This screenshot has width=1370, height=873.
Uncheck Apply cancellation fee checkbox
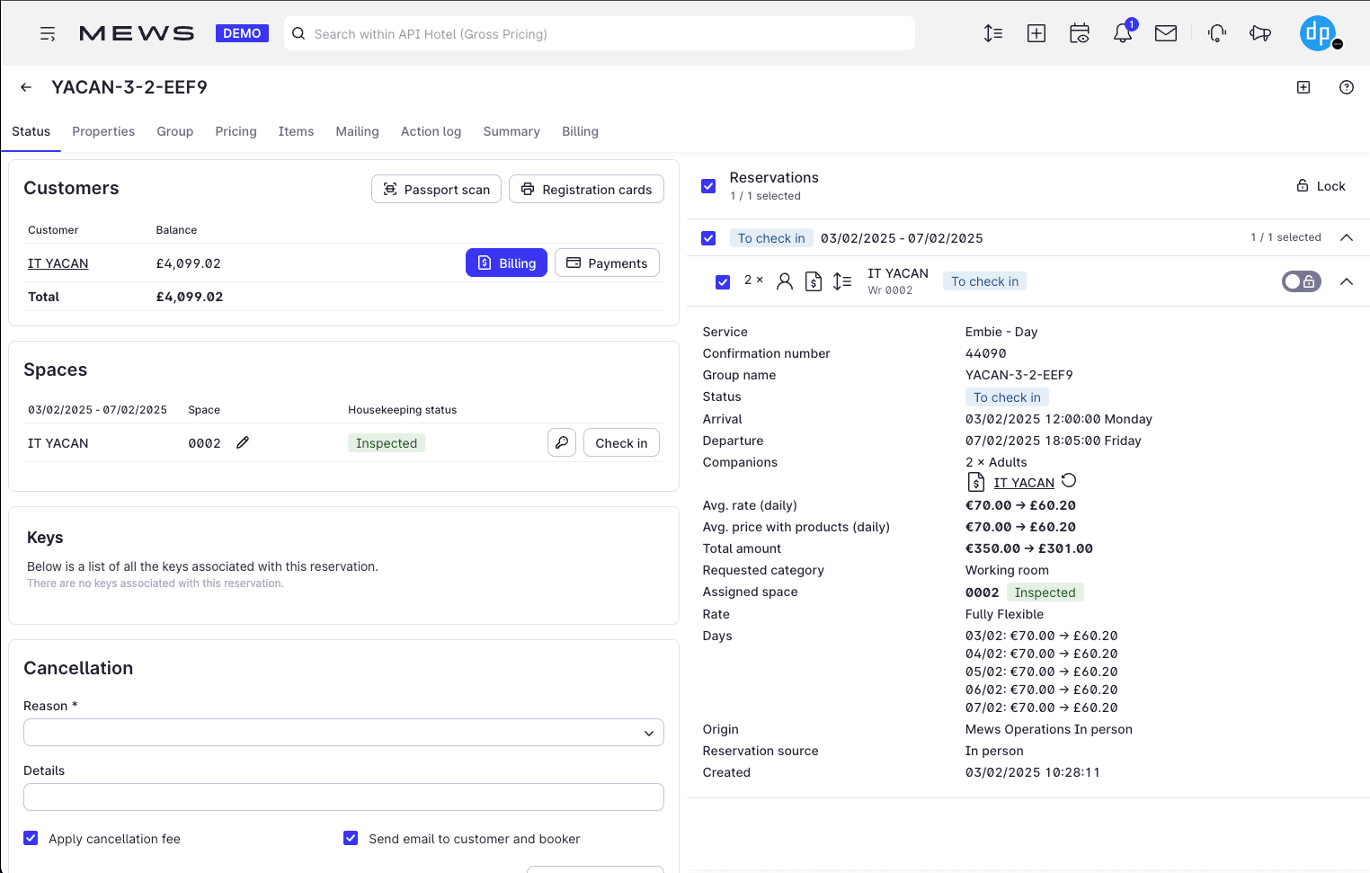click(x=31, y=838)
